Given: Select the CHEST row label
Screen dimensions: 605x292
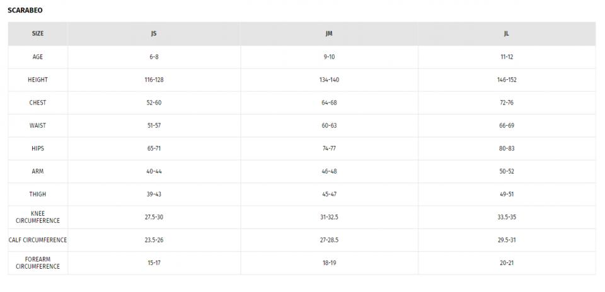Looking at the screenshot, I should coord(38,103).
